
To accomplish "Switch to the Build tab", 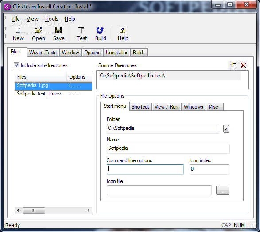I will click(x=139, y=53).
